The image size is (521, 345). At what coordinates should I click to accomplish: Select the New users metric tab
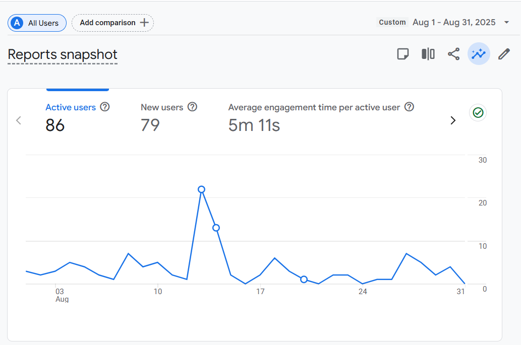tap(161, 107)
